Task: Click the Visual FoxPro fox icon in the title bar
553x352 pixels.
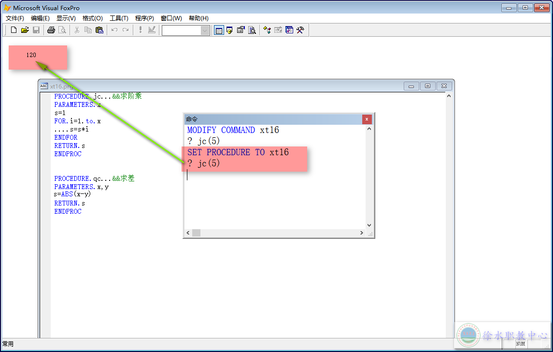Action: click(x=7, y=8)
